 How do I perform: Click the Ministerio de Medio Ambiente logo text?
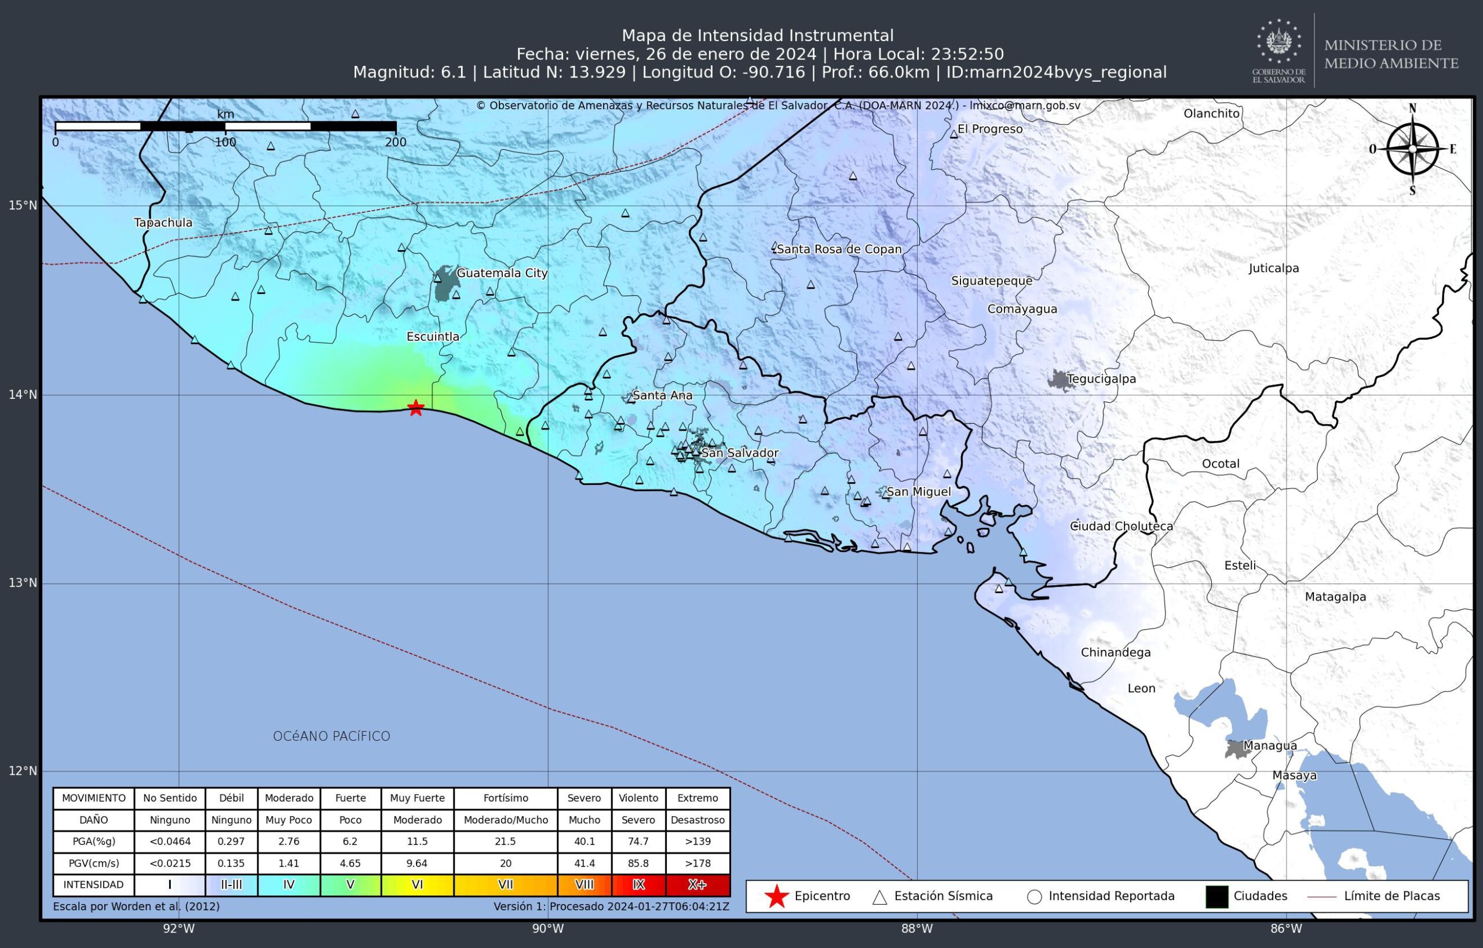(x=1391, y=54)
